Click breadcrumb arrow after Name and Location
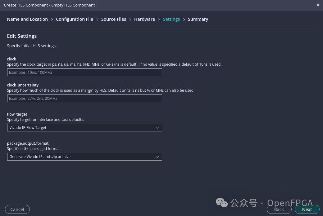 (x=52, y=19)
